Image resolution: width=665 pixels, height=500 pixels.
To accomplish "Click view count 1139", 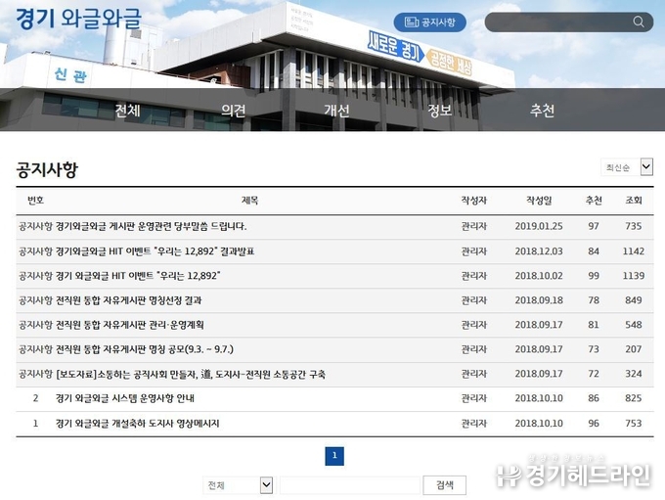I will point(634,276).
